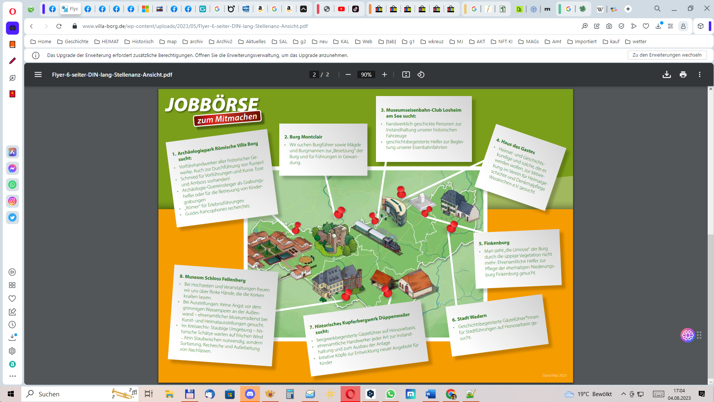Screen dimensions: 714x402
Task: Open Task View on the taskbar
Action: pos(149,394)
